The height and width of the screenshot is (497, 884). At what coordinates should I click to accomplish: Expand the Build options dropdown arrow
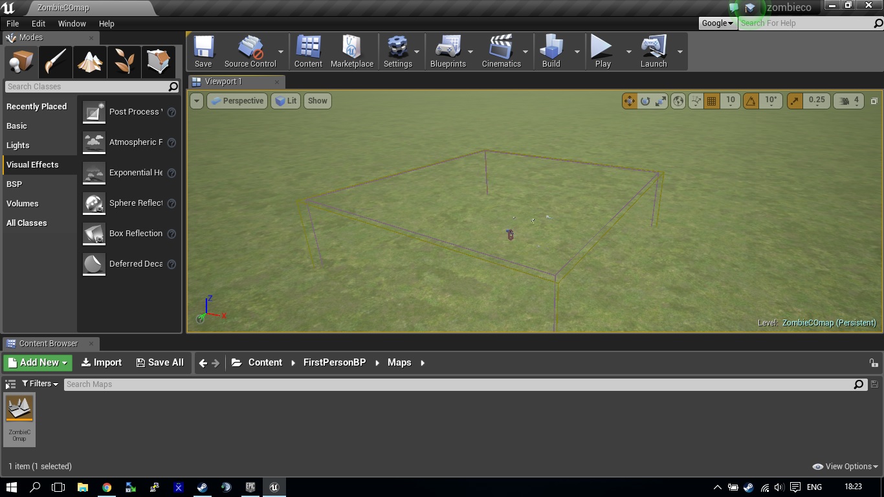(x=577, y=52)
